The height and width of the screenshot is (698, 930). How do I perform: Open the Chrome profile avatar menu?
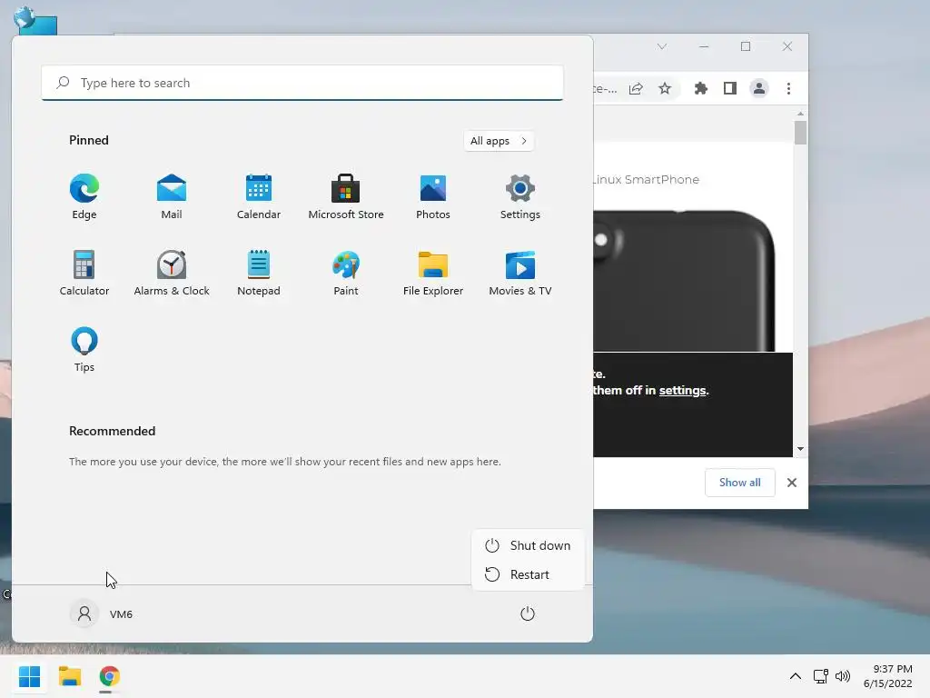click(x=759, y=88)
